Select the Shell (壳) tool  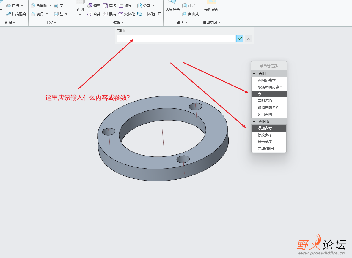point(59,6)
